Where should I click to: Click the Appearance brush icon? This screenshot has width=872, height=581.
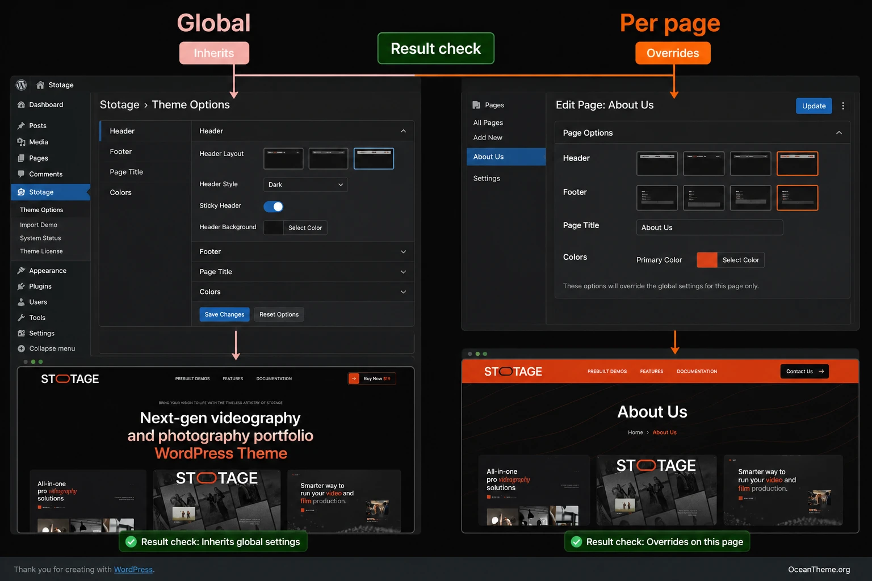[x=21, y=271]
